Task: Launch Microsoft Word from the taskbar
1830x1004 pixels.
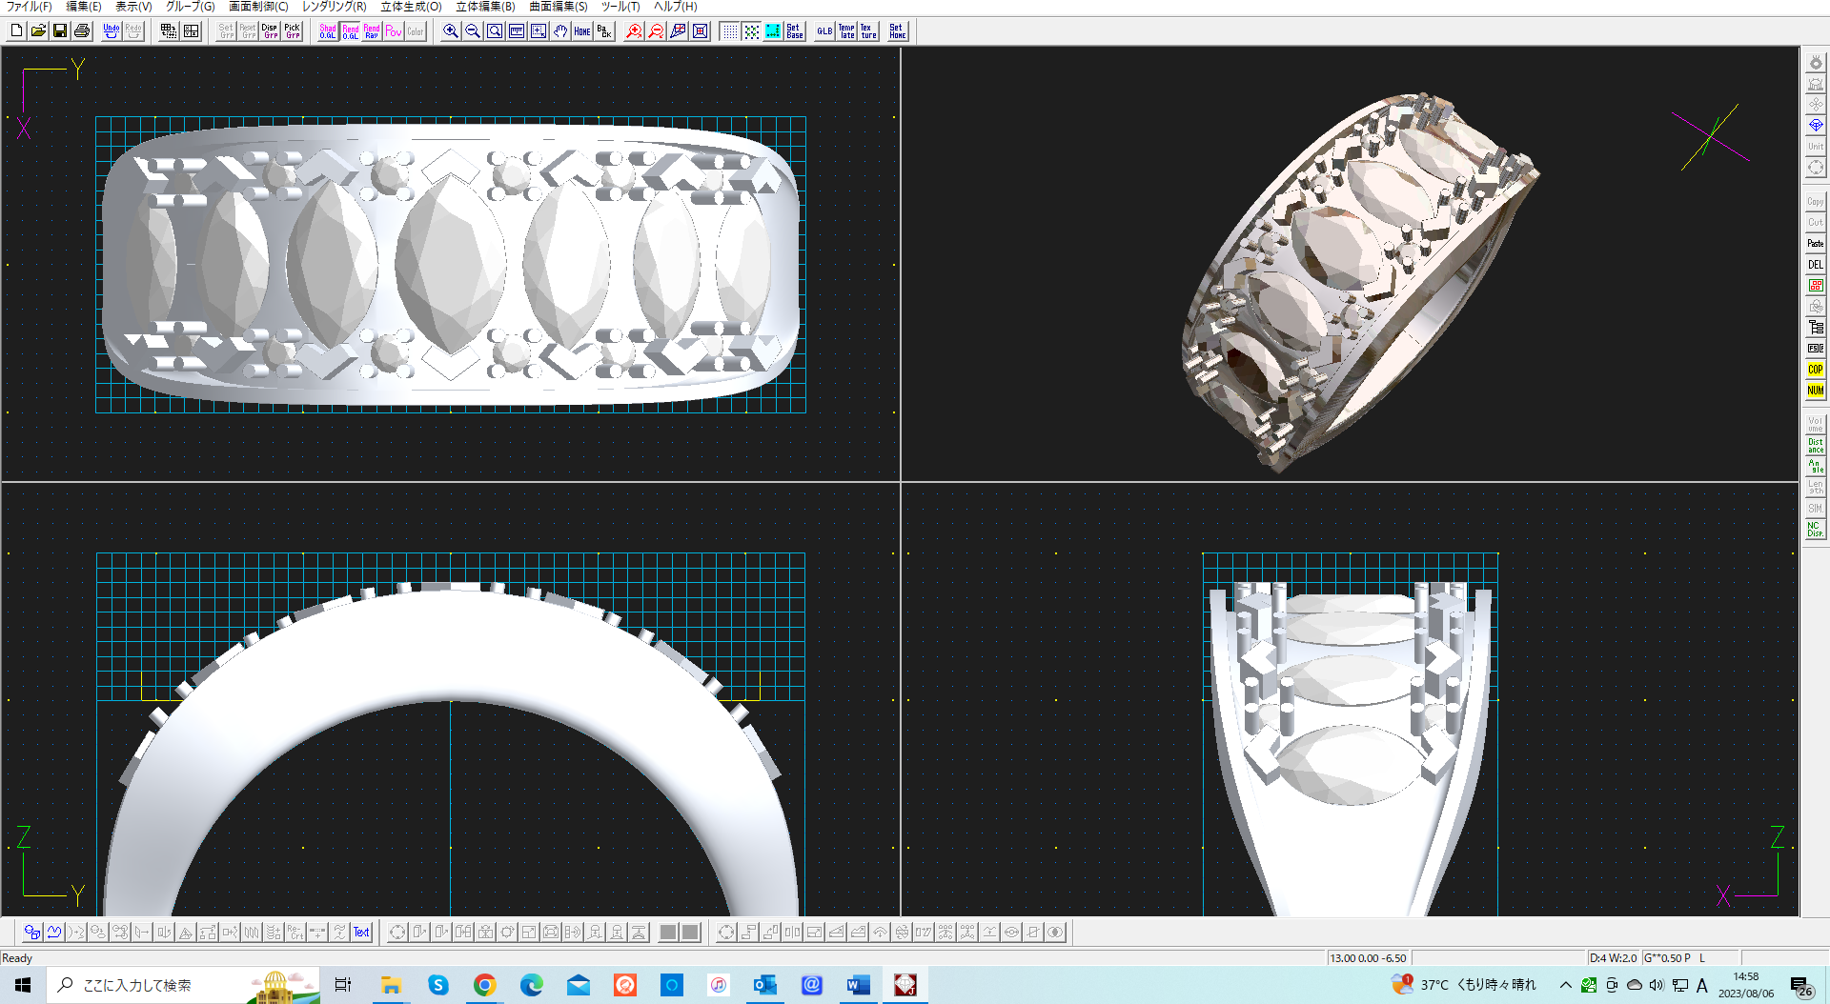Action: pos(857,985)
